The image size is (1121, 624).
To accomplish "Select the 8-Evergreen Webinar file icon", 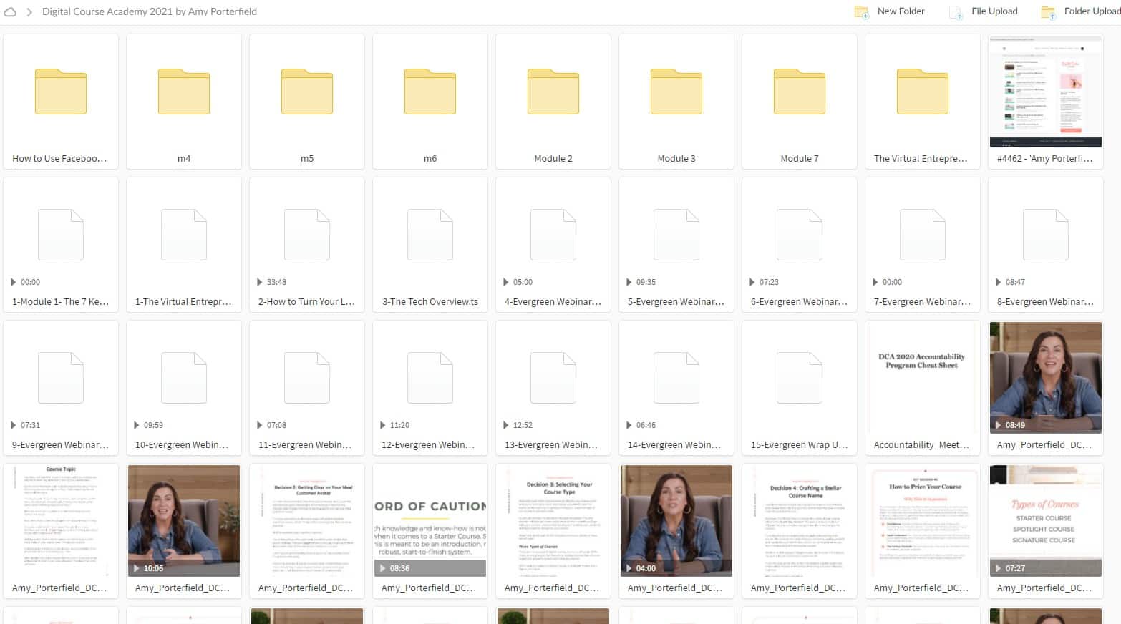I will (x=1046, y=235).
